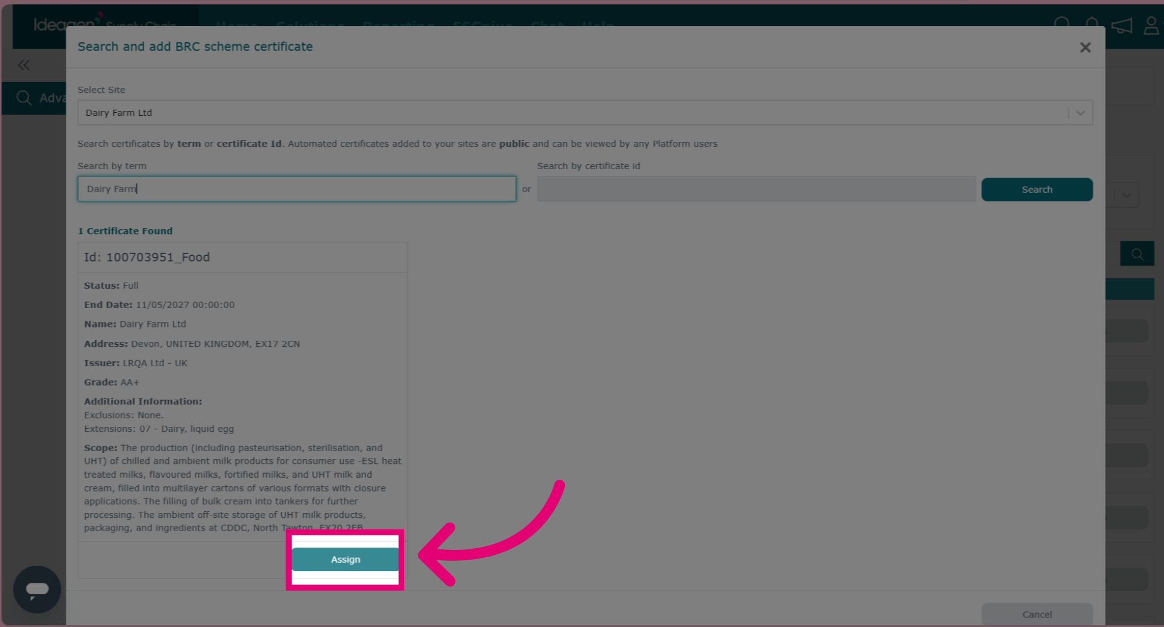
Task: Click the Name Dairy Farm Ltd text
Action: pyautogui.click(x=135, y=324)
